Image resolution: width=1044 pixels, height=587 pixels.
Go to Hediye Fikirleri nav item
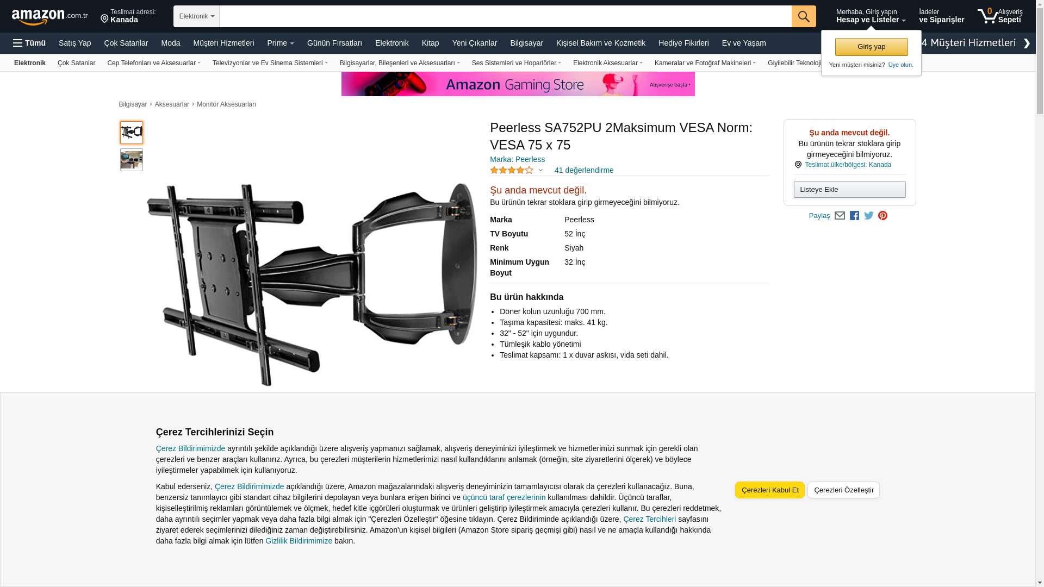[683, 43]
